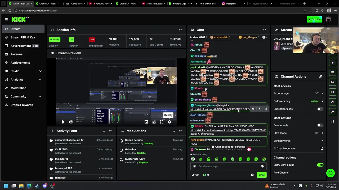Click the lightning bolt widget in right rail

333,63
